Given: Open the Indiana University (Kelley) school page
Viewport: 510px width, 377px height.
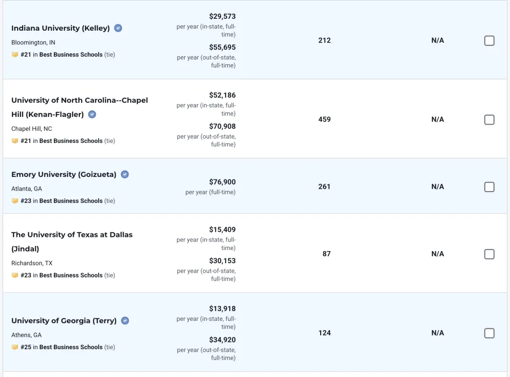Looking at the screenshot, I should tap(60, 28).
